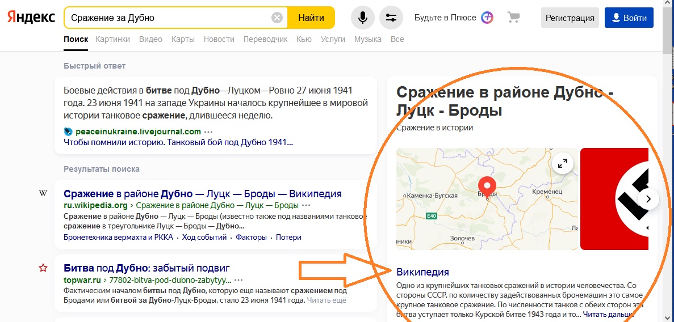Expand the map with fullscreen arrows icon
This screenshot has height=322, width=674.
[563, 163]
